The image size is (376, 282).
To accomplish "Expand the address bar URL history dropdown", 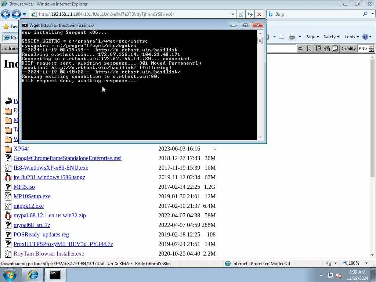I will point(232,14).
